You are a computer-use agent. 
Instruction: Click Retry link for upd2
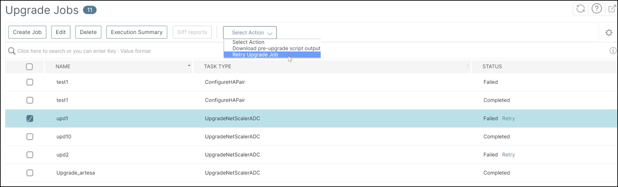[508, 155]
